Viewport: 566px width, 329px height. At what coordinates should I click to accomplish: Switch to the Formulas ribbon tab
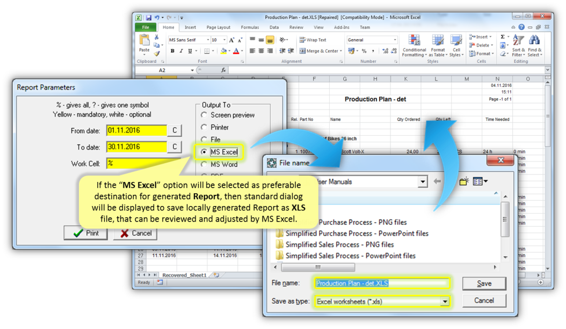pos(250,27)
